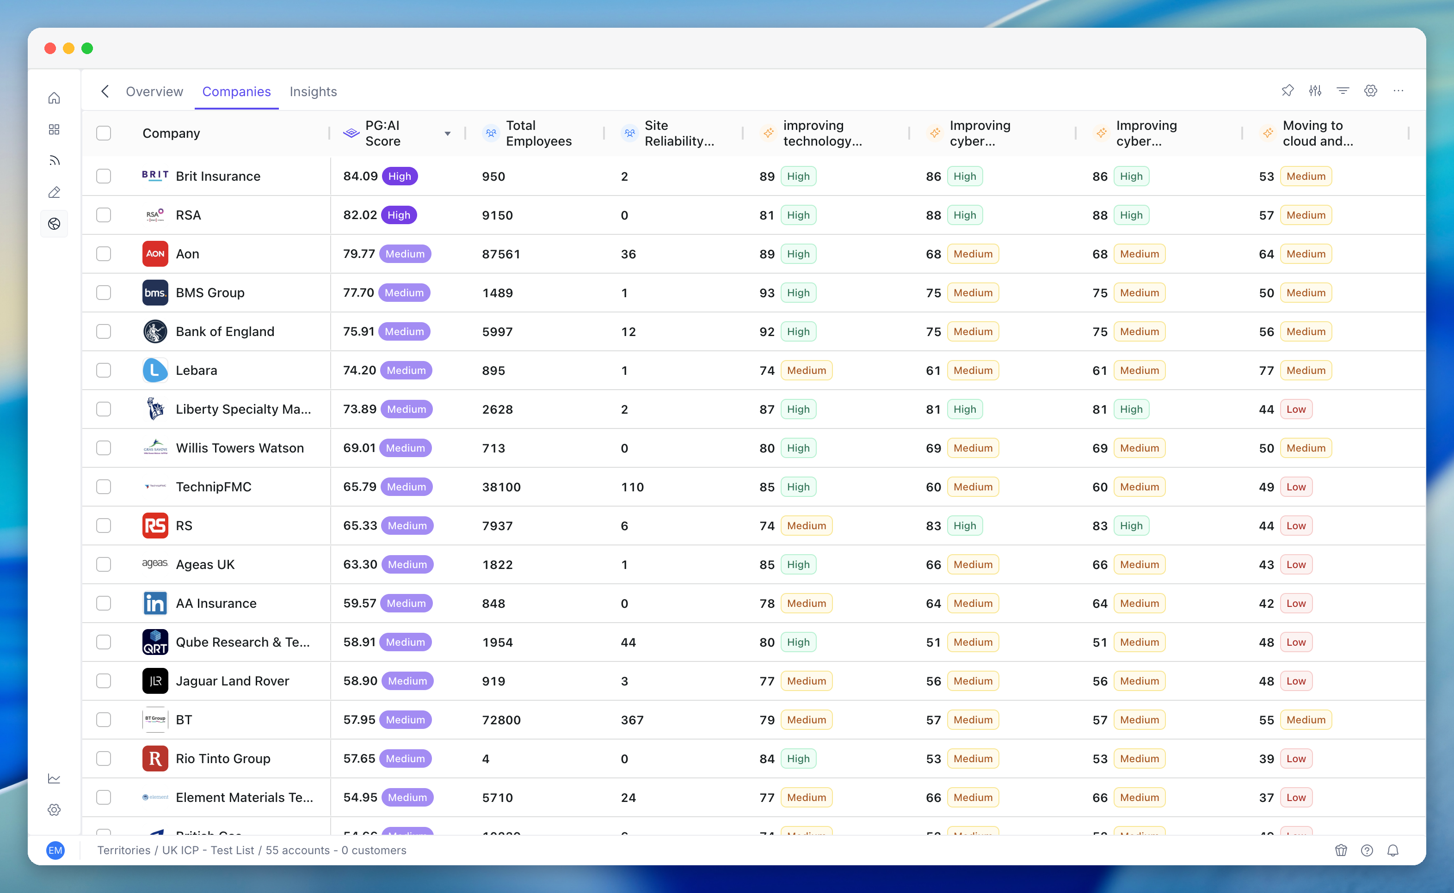Open the more options ellipsis menu
The image size is (1454, 893).
(1399, 91)
